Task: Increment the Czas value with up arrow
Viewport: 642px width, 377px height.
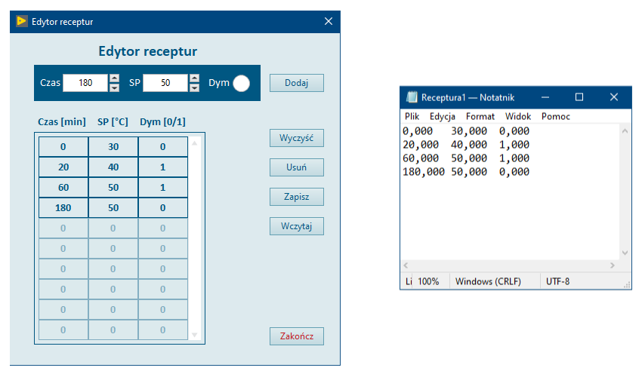Action: (x=114, y=78)
